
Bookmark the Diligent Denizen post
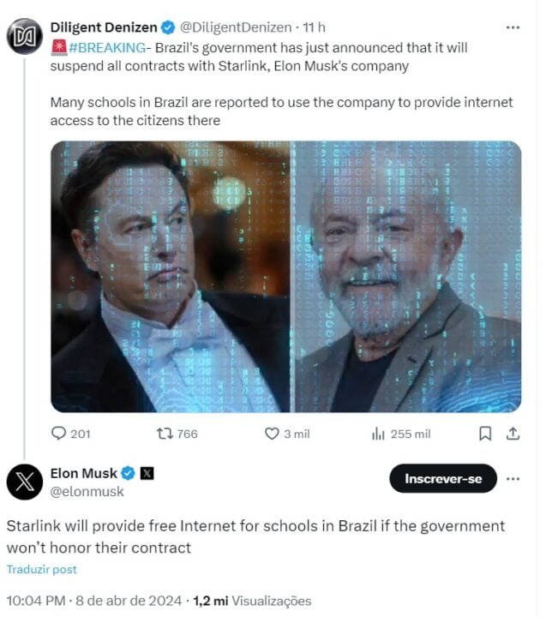[485, 434]
